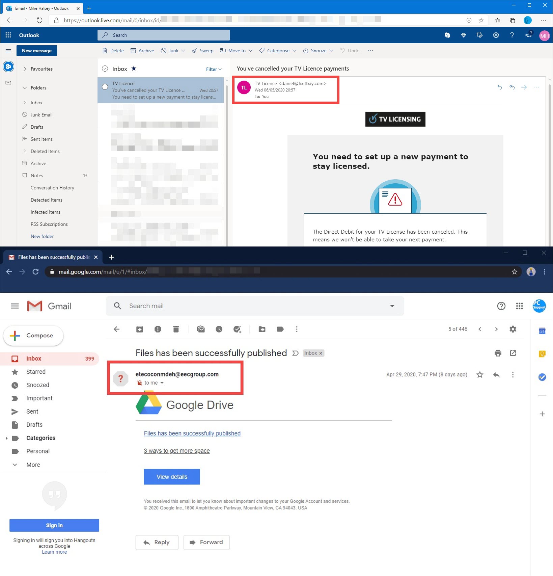This screenshot has width=553, height=576.
Task: Toggle Gmail main menu hamburger
Action: (15, 306)
